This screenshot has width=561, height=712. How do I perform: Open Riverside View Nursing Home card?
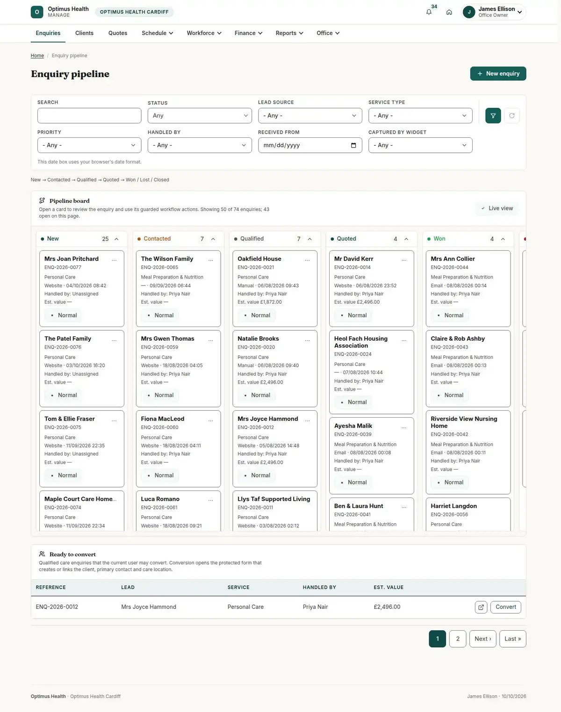468,452
